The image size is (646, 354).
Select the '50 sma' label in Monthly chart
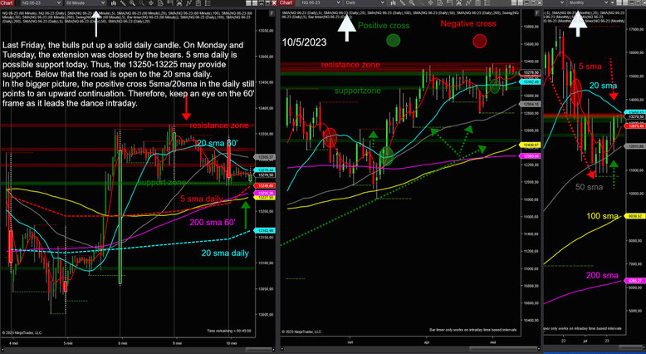pos(589,187)
